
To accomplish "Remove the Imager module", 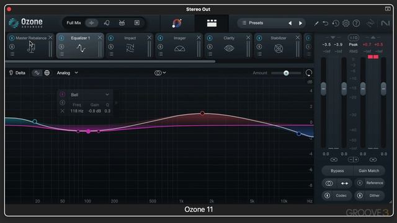I will (x=198, y=38).
